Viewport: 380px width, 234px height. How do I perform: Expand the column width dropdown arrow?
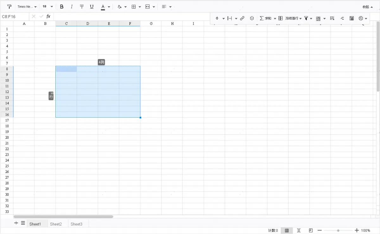pyautogui.click(x=236, y=18)
